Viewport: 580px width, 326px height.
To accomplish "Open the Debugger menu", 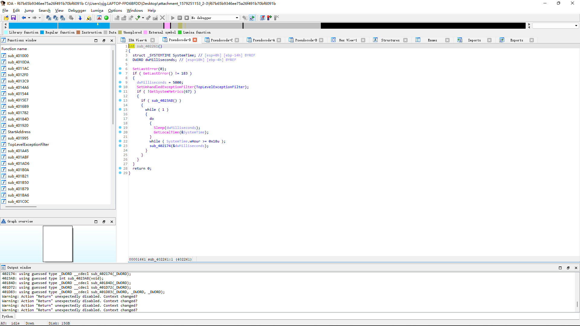I will (x=77, y=11).
